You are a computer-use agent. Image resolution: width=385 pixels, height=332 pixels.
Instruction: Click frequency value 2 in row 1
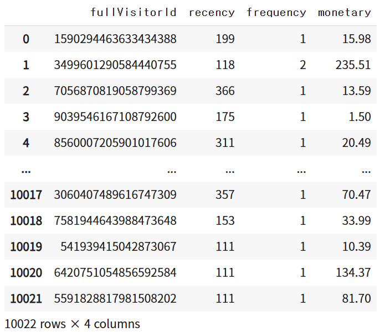click(x=303, y=65)
